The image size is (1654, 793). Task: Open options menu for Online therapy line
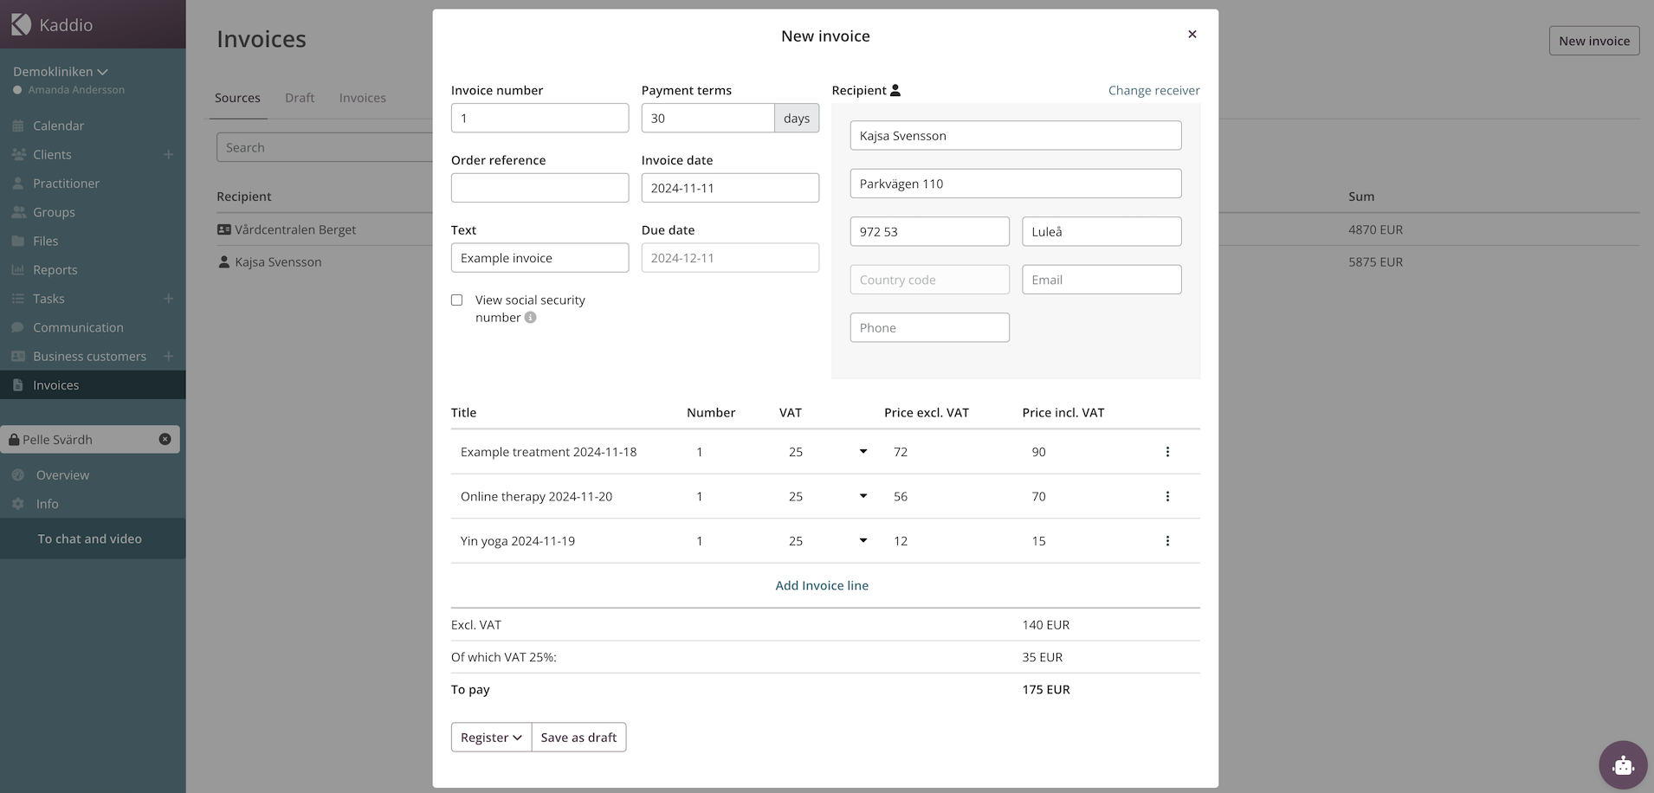[1167, 496]
